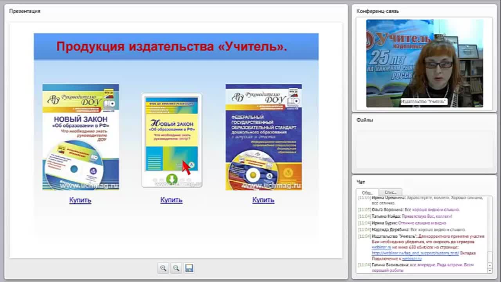Click the Издательство "Учитель" video caption
Screen dimensions: 501x282
(424, 101)
